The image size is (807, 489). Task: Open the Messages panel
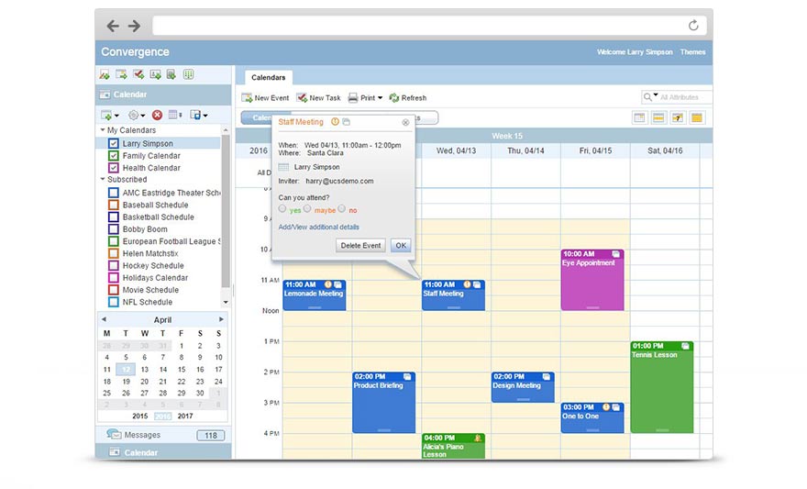coord(163,435)
